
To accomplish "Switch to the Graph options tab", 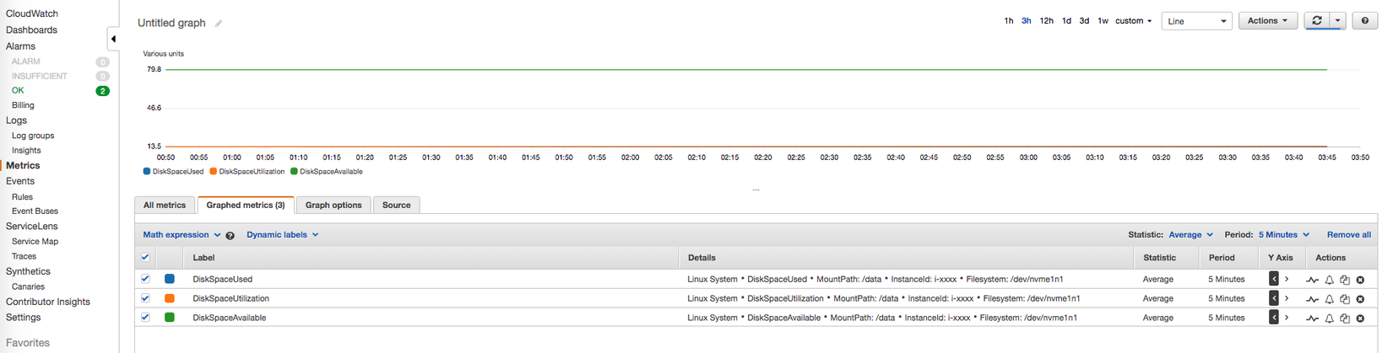I will [333, 205].
